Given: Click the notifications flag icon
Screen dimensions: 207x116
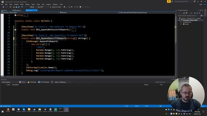Looking at the screenshot, I should click(169, 1).
